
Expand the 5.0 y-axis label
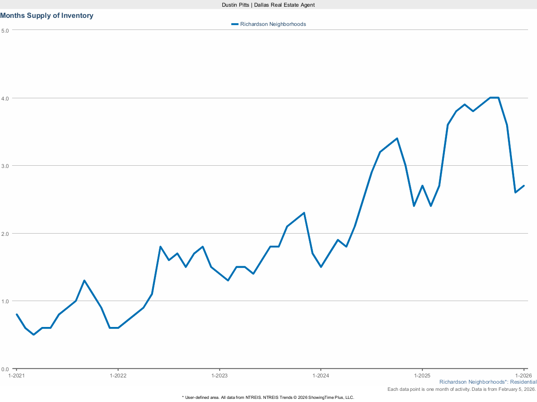click(6, 31)
